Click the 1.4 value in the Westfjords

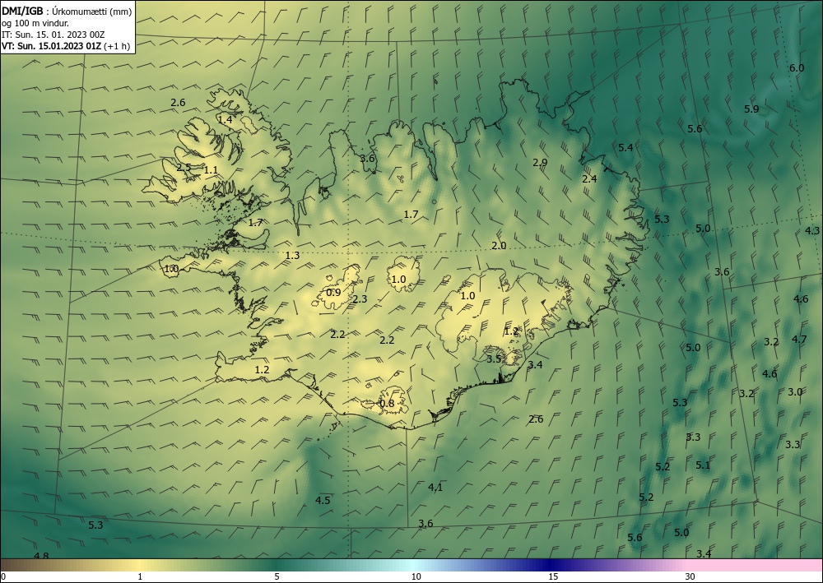click(x=225, y=119)
